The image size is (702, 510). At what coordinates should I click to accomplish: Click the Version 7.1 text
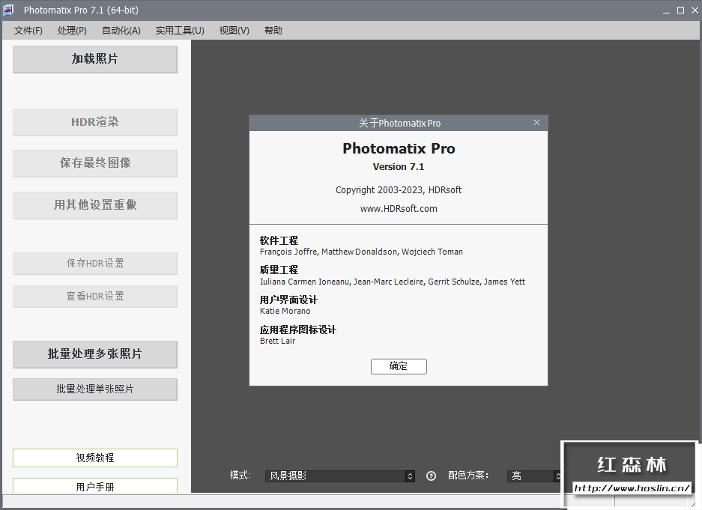click(399, 167)
